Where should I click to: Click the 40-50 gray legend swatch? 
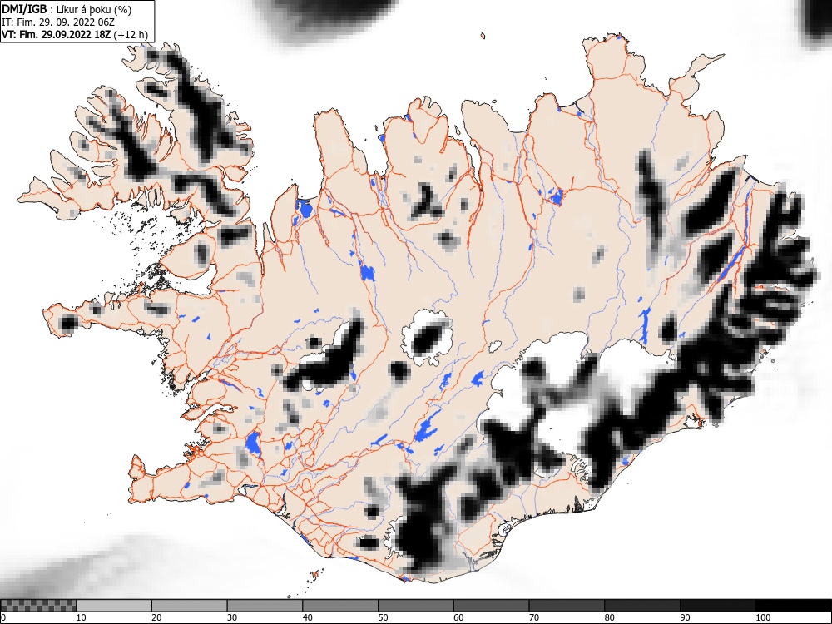click(x=340, y=606)
